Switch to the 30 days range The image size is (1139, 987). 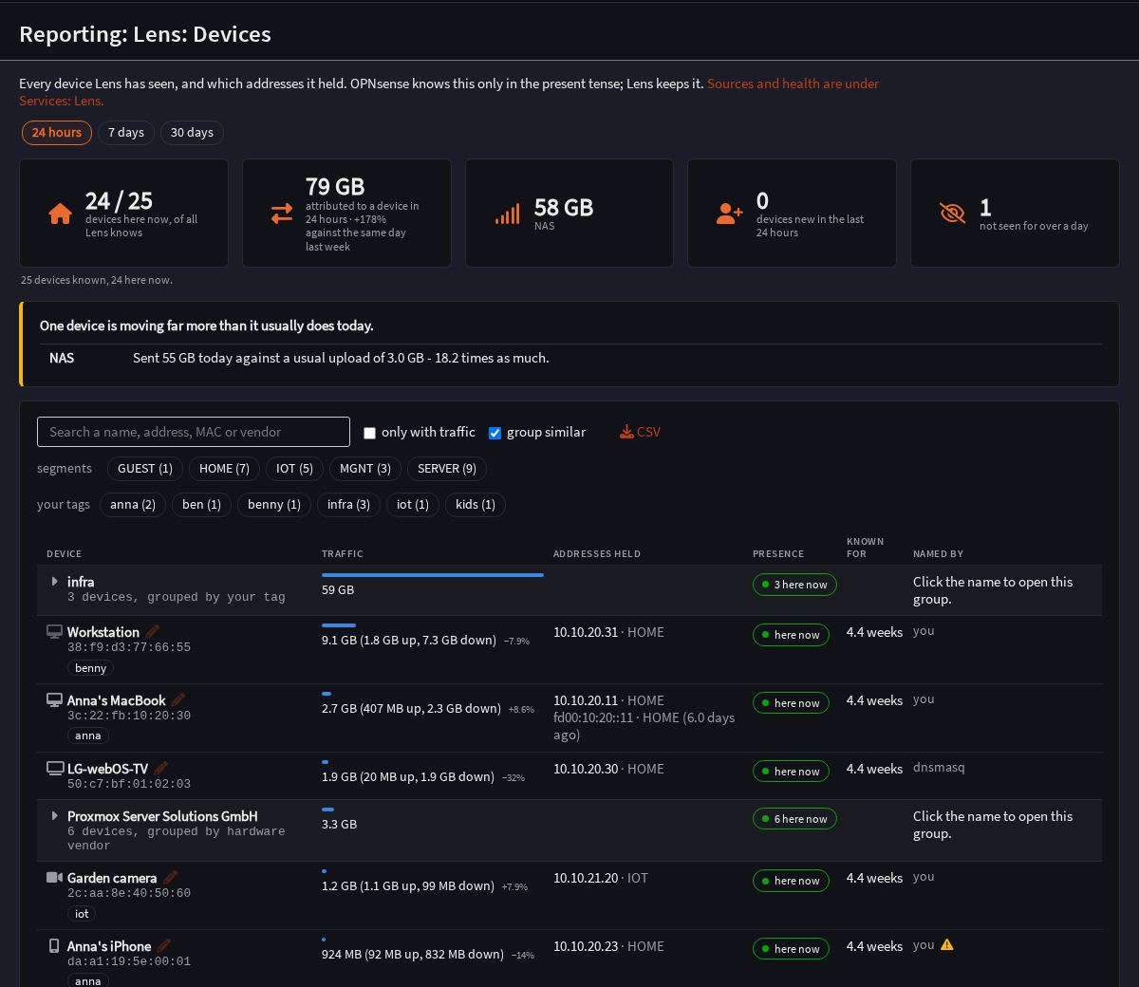point(192,133)
